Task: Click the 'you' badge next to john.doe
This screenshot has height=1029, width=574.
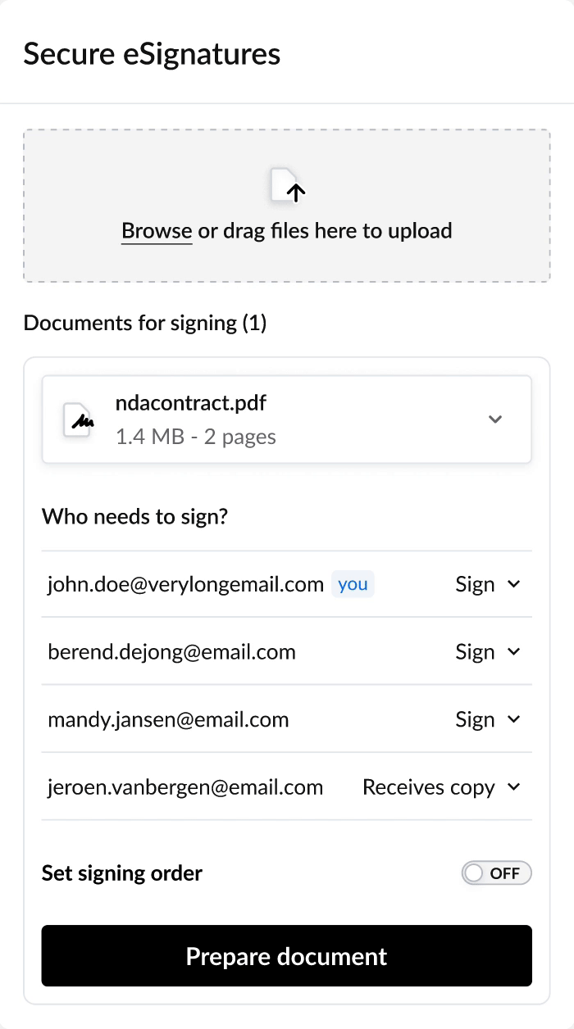Action: (353, 584)
